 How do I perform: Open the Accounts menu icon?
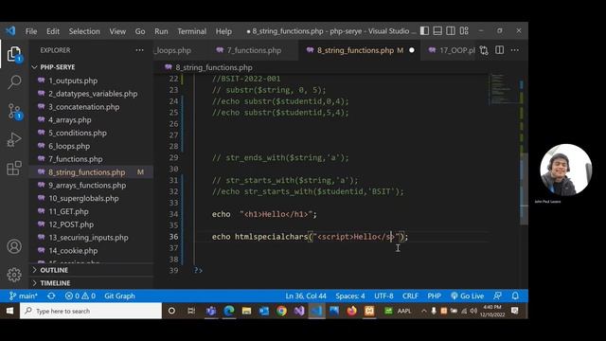coord(14,246)
